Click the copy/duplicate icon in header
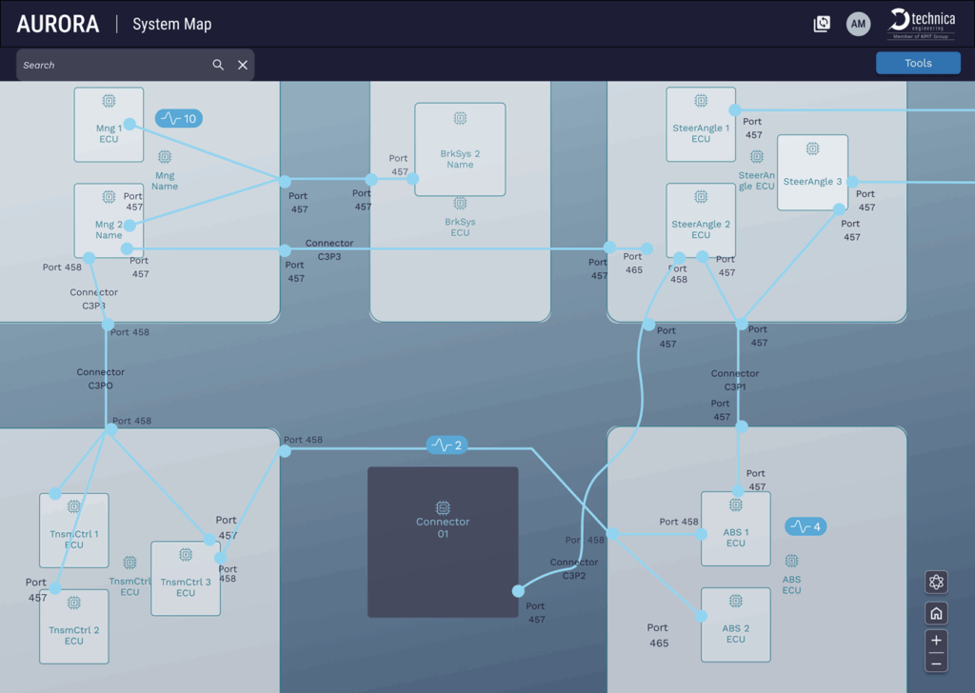This screenshot has width=975, height=693. point(822,25)
